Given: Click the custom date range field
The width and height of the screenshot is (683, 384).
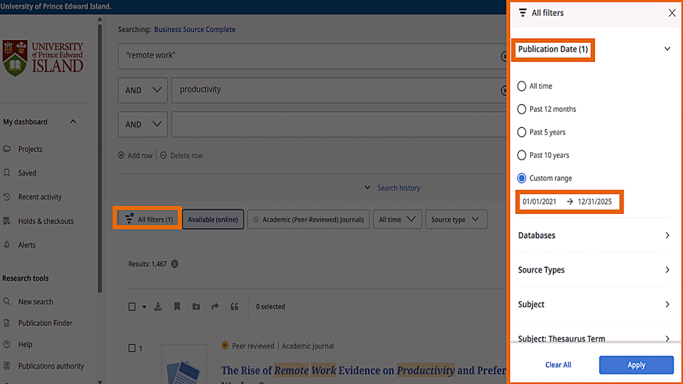Looking at the screenshot, I should pos(569,201).
